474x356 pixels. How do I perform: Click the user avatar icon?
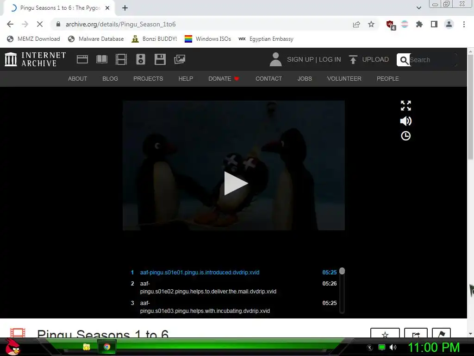tap(275, 59)
